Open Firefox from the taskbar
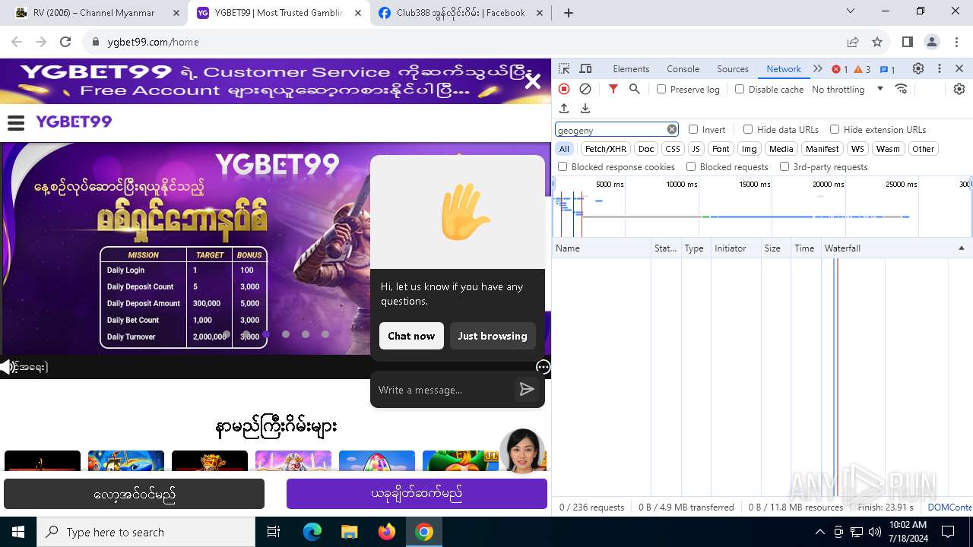The image size is (973, 547). point(387,532)
